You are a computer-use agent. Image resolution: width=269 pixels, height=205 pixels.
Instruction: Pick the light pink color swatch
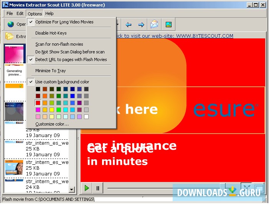pos(38,117)
